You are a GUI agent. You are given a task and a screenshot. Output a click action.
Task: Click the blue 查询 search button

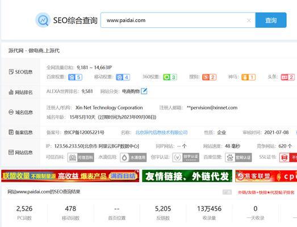[271, 20]
